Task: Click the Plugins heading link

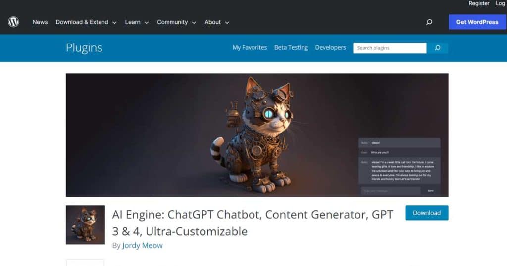Action: (x=84, y=48)
